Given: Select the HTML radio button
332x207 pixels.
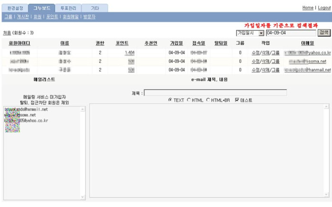Looking at the screenshot, I should tap(189, 100).
